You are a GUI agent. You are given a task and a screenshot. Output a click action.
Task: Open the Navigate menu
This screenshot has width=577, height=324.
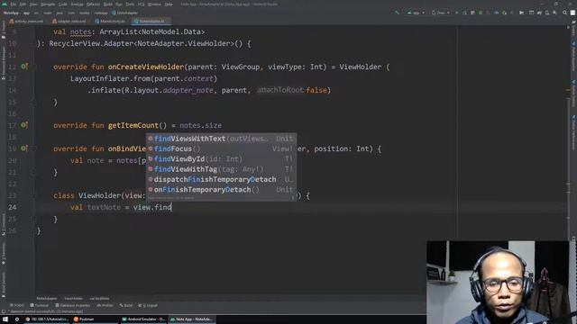coord(48,4)
